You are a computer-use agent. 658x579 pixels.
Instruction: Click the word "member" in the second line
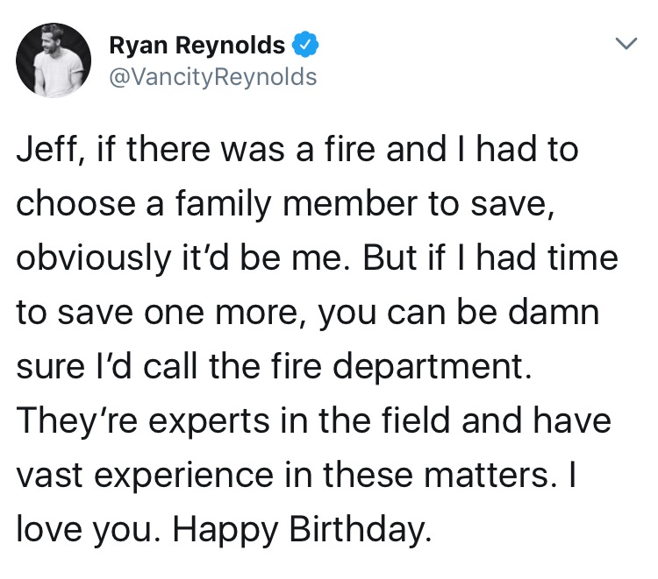click(349, 204)
